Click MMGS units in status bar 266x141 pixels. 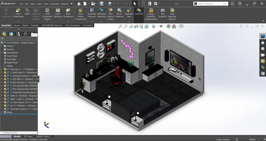click(x=252, y=139)
